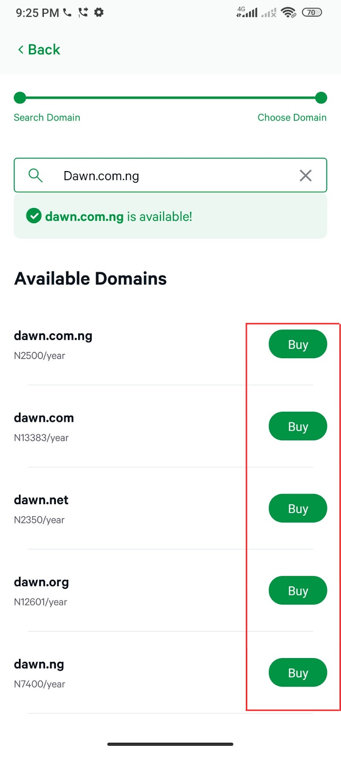Tap the progress bar start dot

(x=20, y=98)
